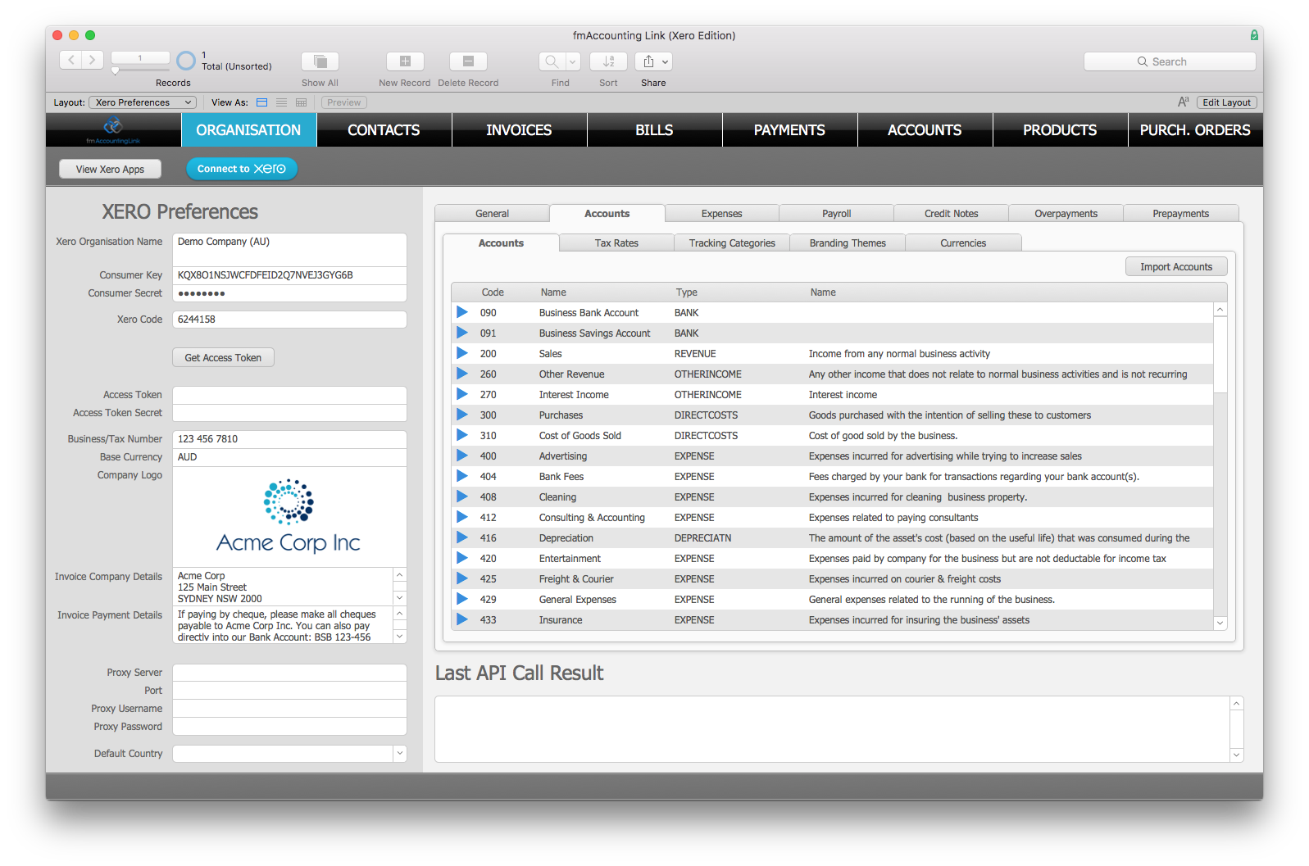Open the ORGANISATION section

click(x=248, y=130)
